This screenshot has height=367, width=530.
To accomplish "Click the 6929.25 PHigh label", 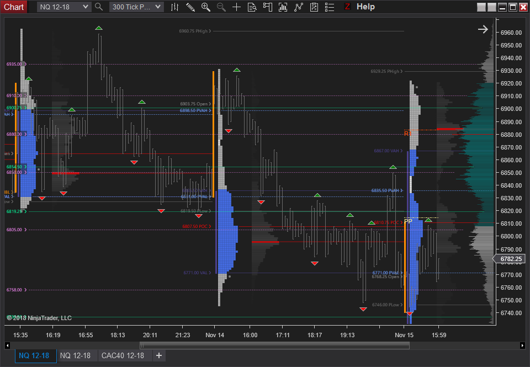I will [386, 71].
